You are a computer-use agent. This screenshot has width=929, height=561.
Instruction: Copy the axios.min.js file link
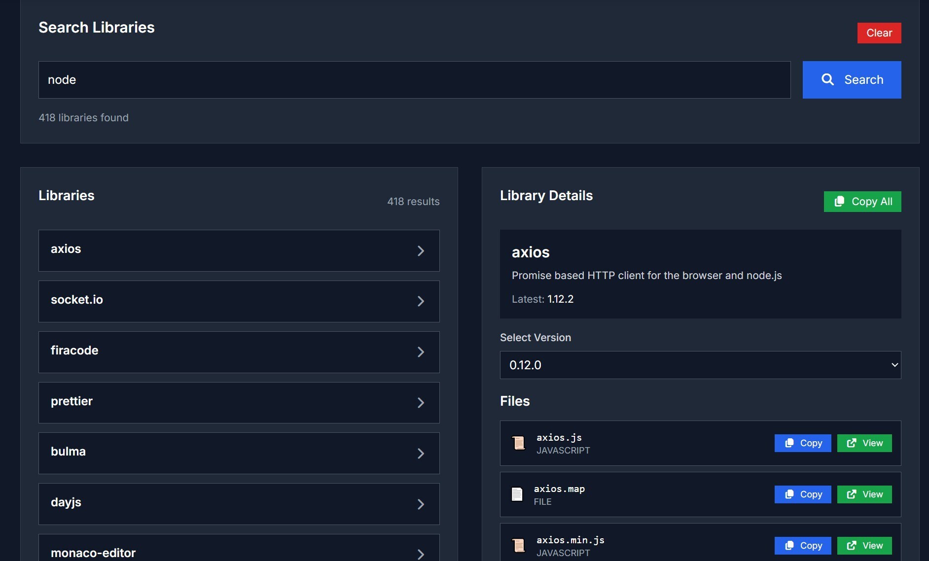pyautogui.click(x=802, y=546)
